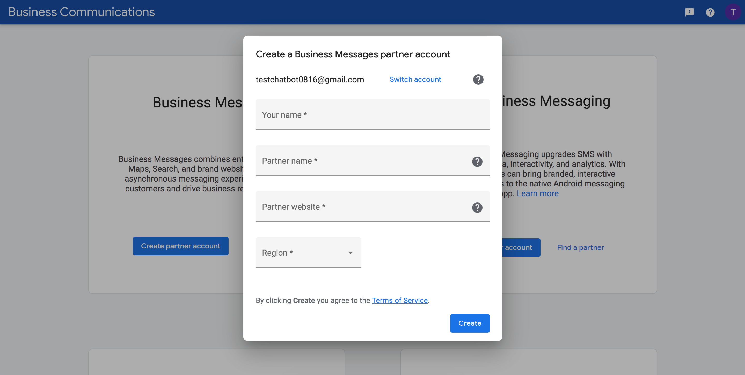Click the help icon beside Partner website field
Viewport: 745px width, 375px height.
click(x=477, y=207)
